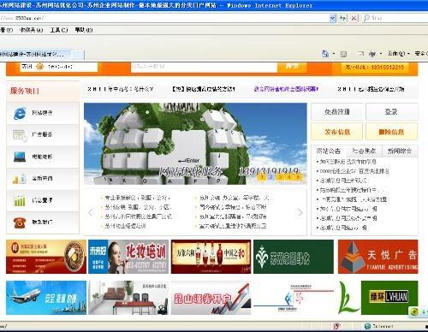Click the 发布信息 button
This screenshot has width=428, height=332.
[x=337, y=132]
